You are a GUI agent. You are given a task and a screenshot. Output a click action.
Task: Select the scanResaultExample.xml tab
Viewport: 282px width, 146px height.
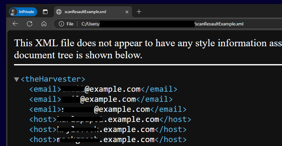(x=93, y=12)
